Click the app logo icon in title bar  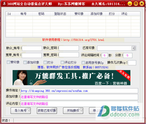tap(4, 4)
